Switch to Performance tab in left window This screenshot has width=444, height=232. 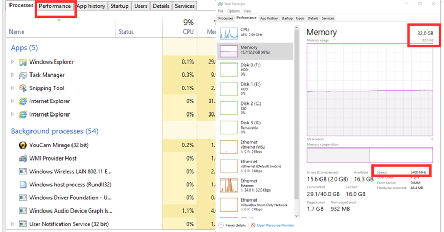tap(55, 6)
